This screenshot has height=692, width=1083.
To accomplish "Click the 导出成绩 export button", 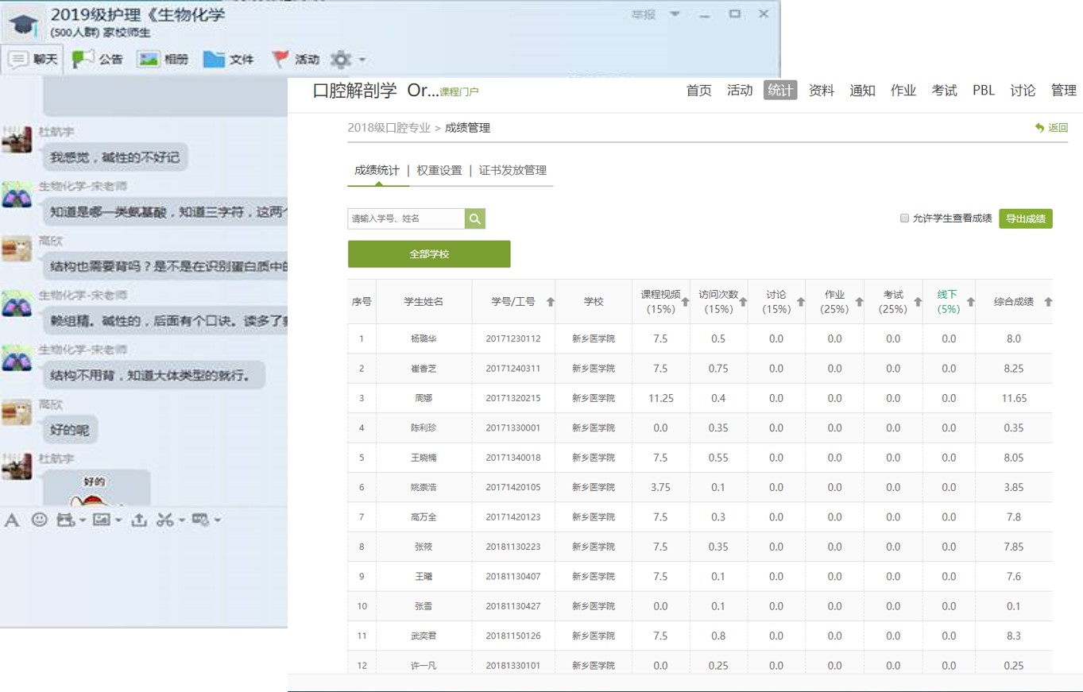I will 1025,218.
